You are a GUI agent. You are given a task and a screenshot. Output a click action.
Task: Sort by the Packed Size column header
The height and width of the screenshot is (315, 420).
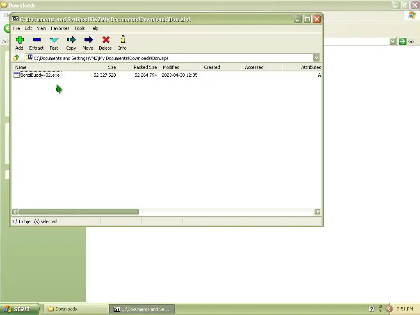(139, 67)
